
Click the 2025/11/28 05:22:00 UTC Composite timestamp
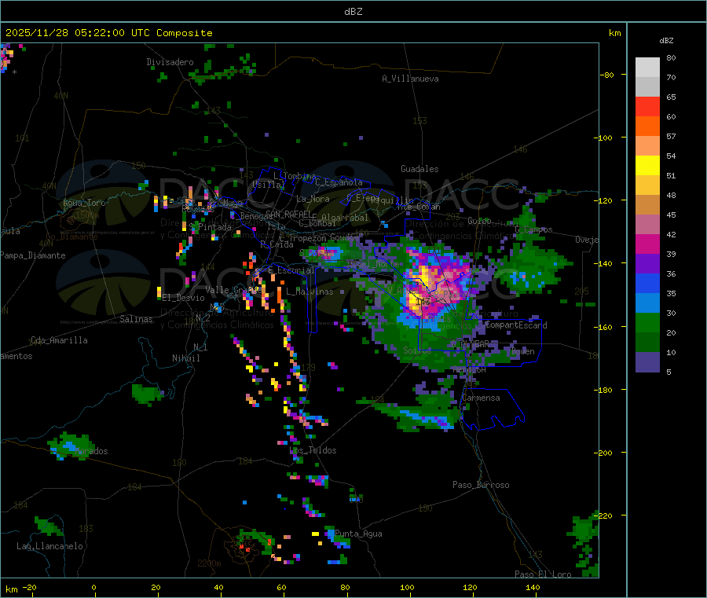click(x=108, y=33)
